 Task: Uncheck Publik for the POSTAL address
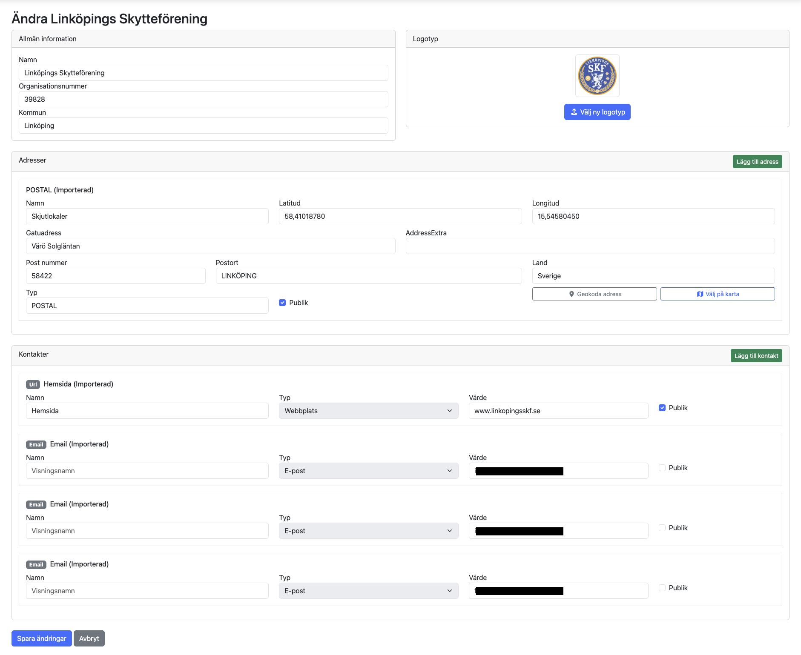tap(282, 303)
